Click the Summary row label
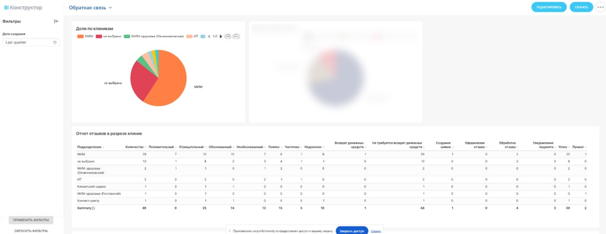 point(84,208)
